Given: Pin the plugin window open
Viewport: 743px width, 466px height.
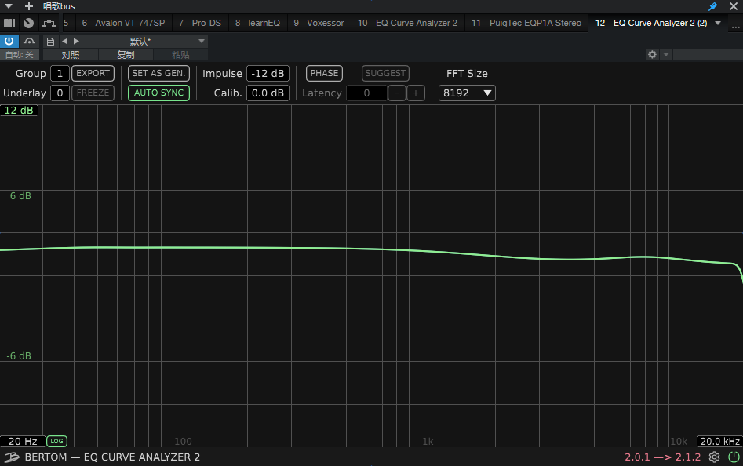Looking at the screenshot, I should point(712,6).
